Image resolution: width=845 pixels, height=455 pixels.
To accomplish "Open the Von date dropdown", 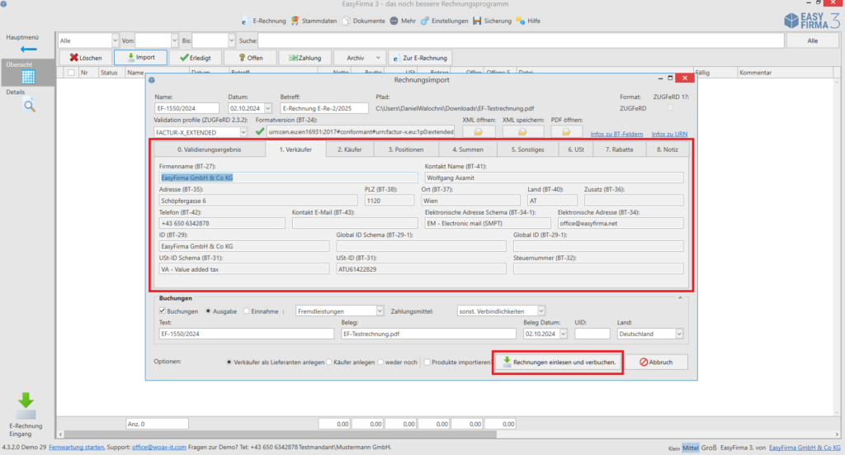I will pyautogui.click(x=174, y=41).
